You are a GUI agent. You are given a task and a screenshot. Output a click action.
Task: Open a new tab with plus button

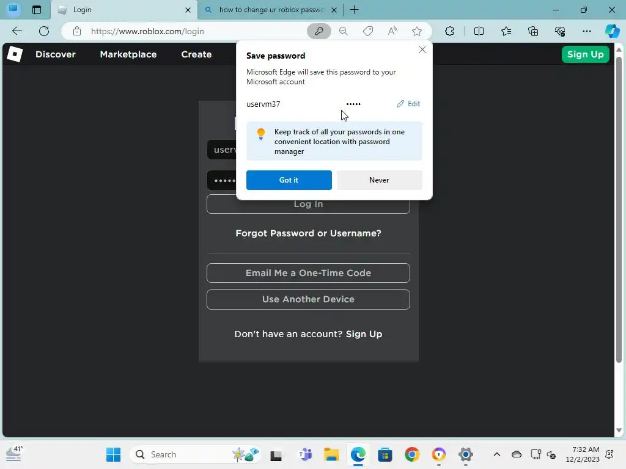coord(354,10)
